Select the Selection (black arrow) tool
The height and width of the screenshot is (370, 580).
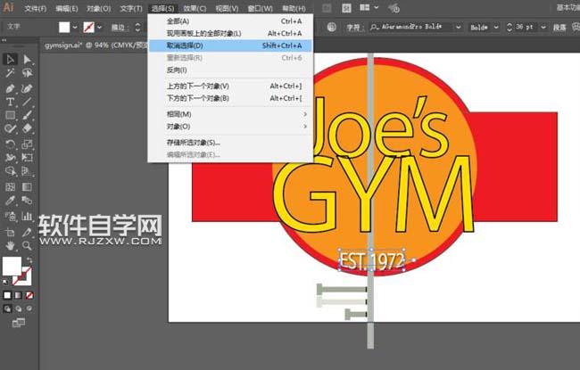10,60
